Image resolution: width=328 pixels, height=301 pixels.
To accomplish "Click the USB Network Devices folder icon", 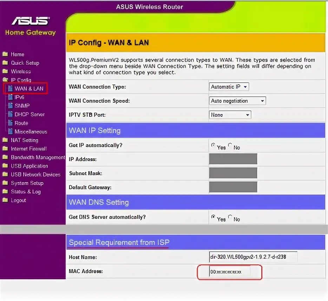I will pos(5,174).
